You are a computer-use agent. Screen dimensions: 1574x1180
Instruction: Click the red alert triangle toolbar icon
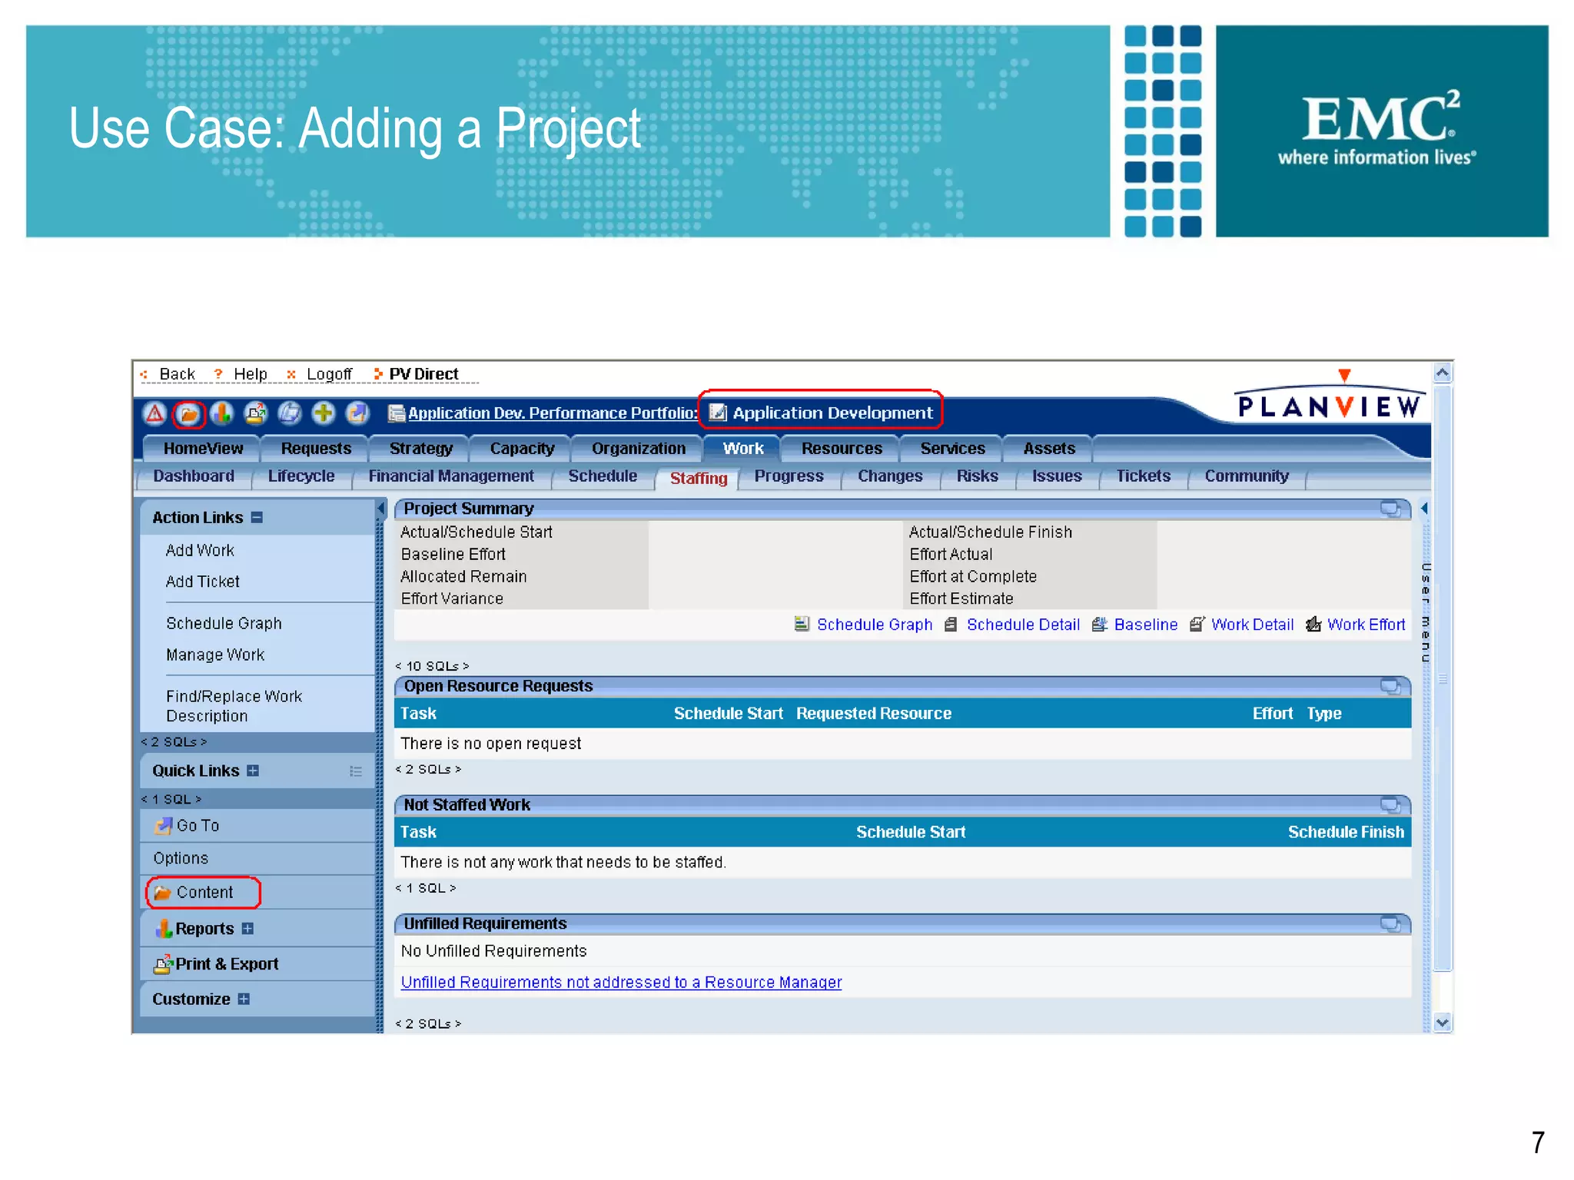(x=154, y=414)
